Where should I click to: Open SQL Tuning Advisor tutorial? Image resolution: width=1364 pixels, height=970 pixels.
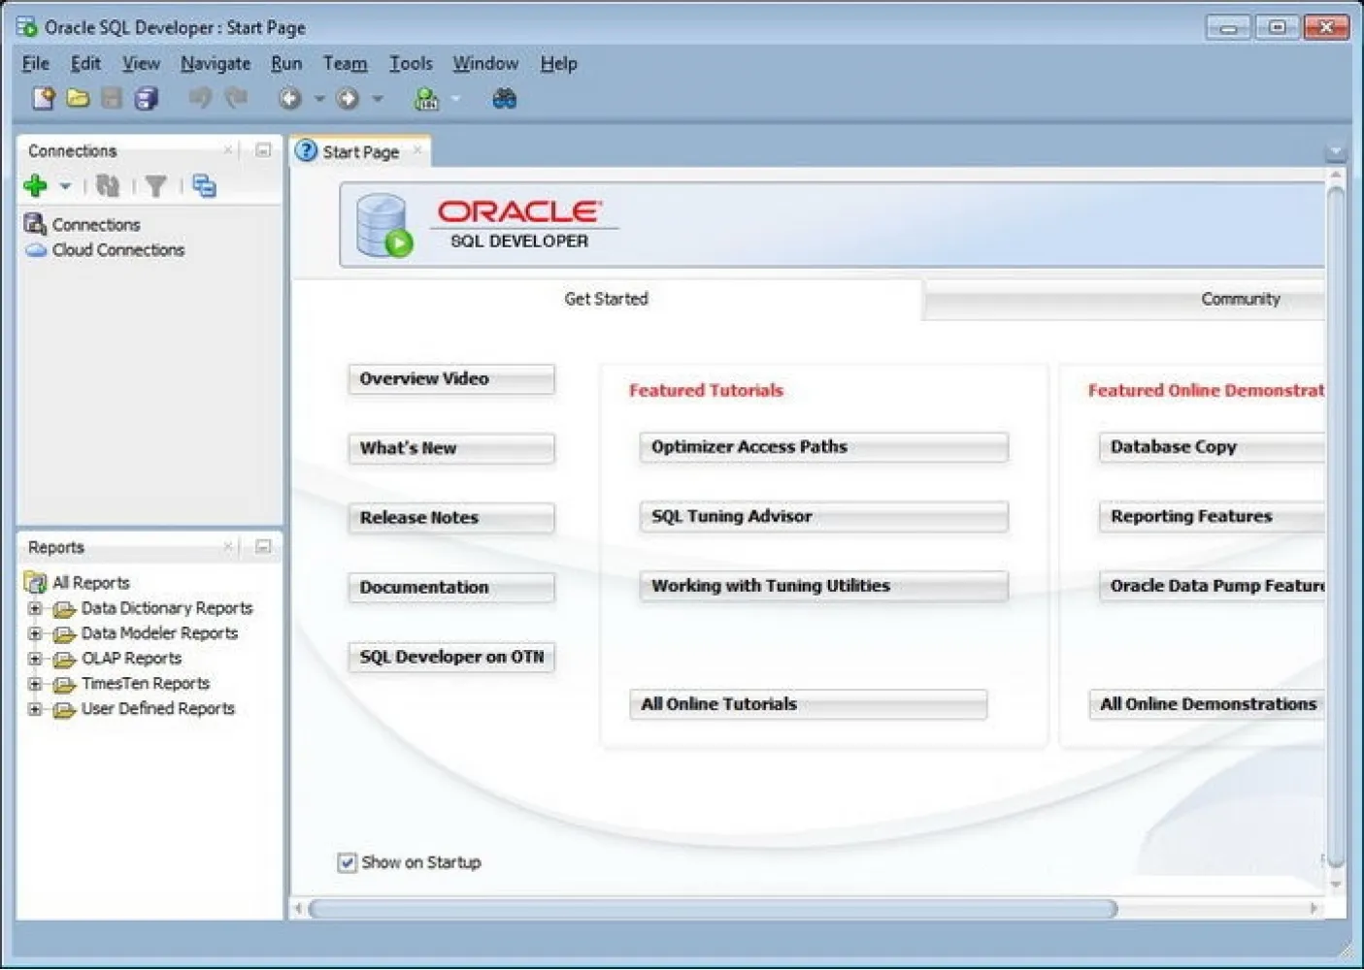click(x=823, y=517)
